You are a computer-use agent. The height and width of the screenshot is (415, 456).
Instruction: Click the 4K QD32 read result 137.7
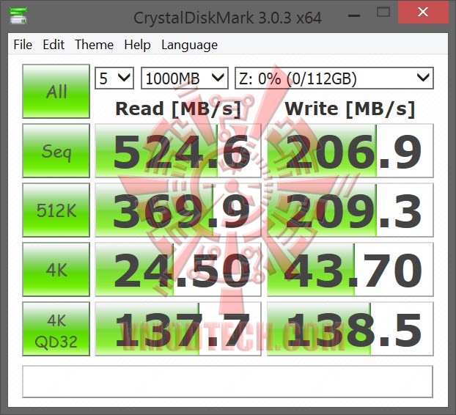click(x=178, y=328)
